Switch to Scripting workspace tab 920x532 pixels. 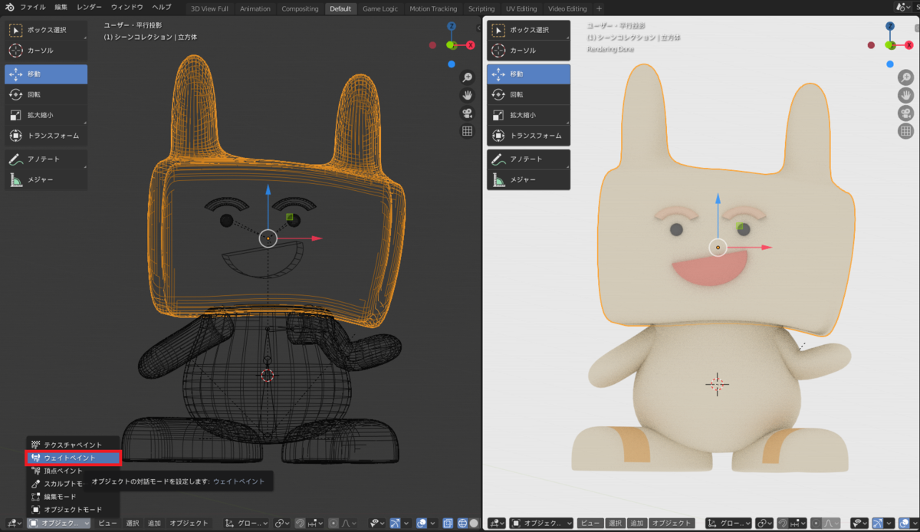tap(481, 8)
